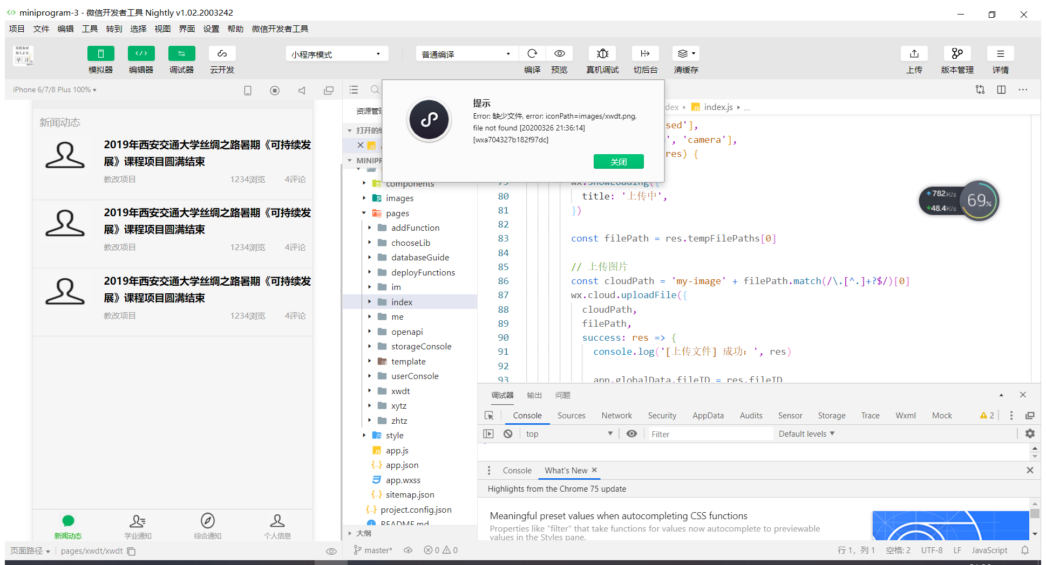1046x565 pixels.
Task: Click the 上传 upload icon
Action: (x=914, y=53)
